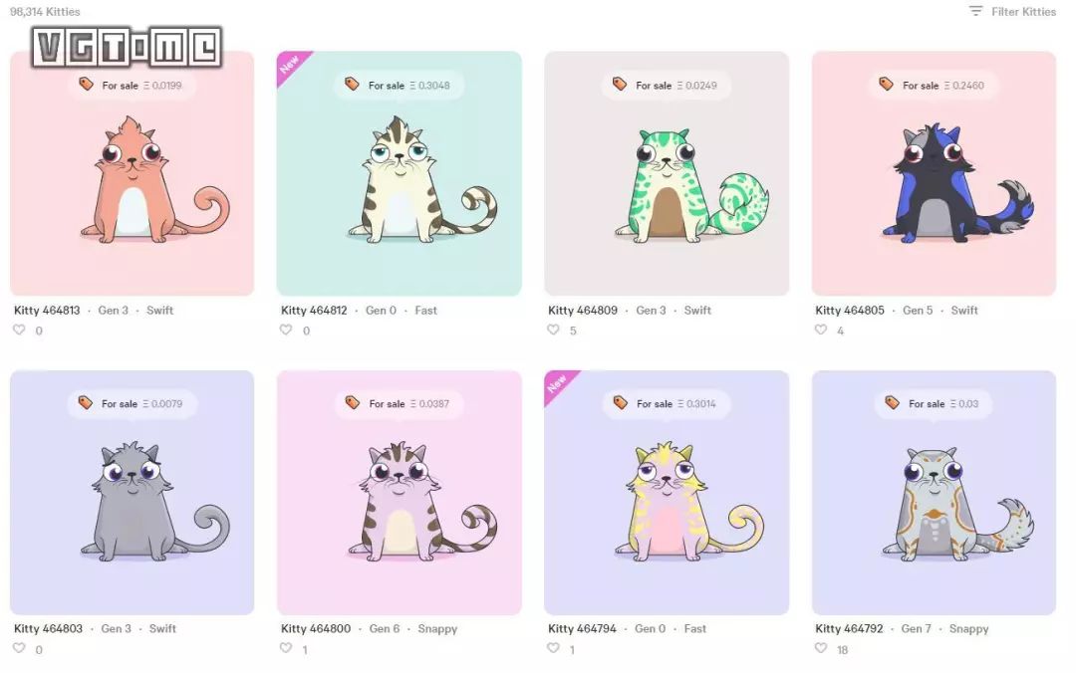Open Kitty 464800 name link
This screenshot has width=1076, height=673.
point(316,628)
